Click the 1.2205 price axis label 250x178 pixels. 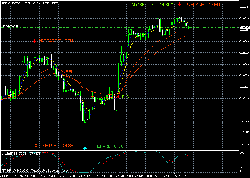[x=244, y=87]
